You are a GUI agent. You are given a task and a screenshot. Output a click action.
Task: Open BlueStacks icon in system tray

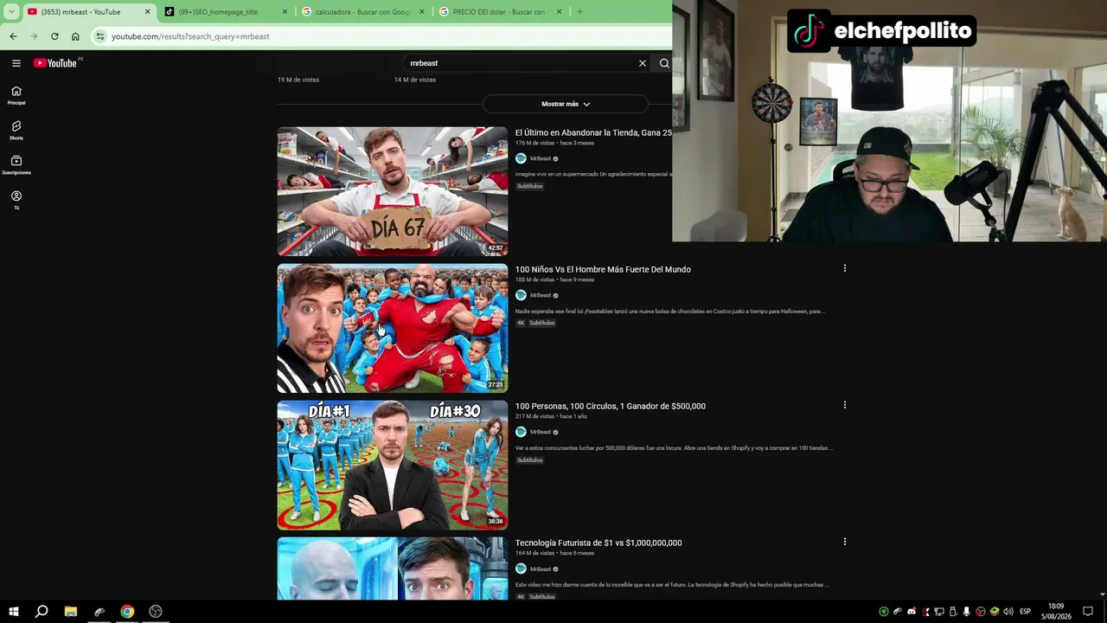(x=994, y=612)
